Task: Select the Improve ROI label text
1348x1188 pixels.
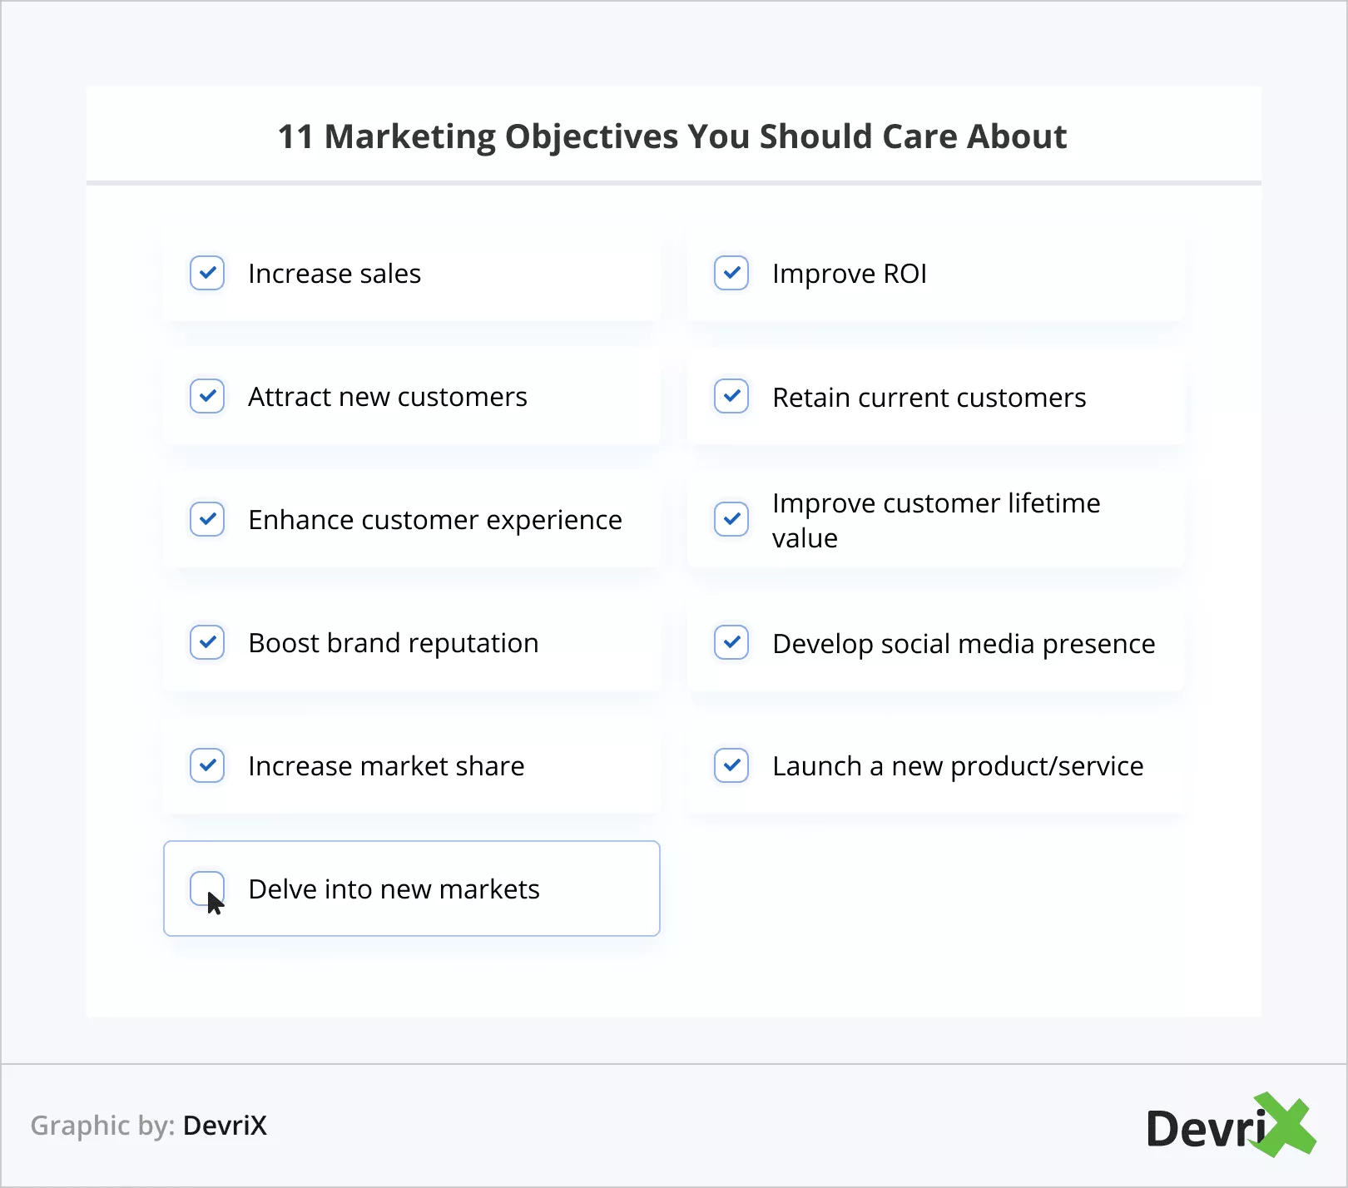Action: (x=849, y=274)
